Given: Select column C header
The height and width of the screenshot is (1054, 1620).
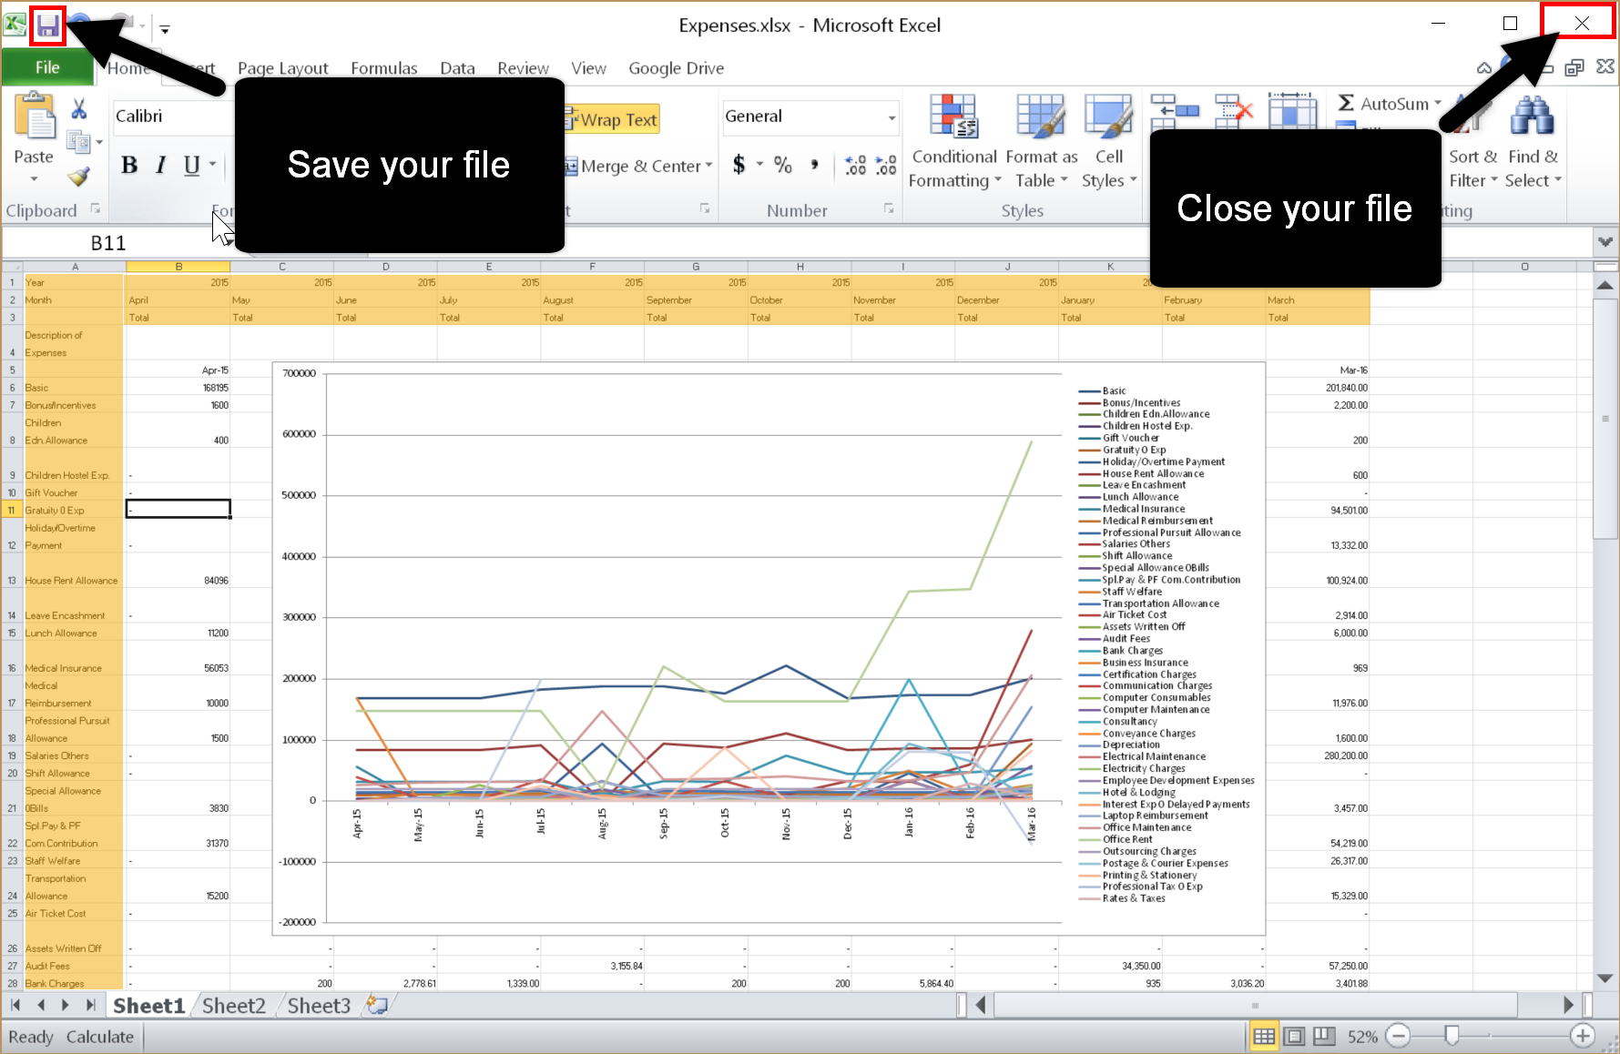Looking at the screenshot, I should (282, 267).
